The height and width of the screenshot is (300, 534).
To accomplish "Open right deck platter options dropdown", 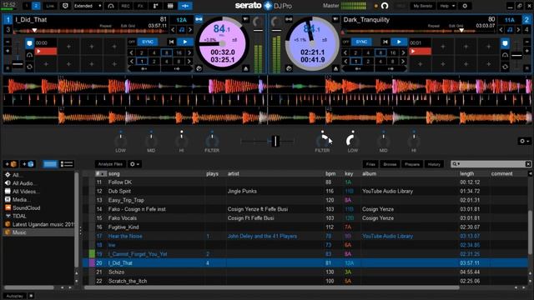I will (335, 20).
